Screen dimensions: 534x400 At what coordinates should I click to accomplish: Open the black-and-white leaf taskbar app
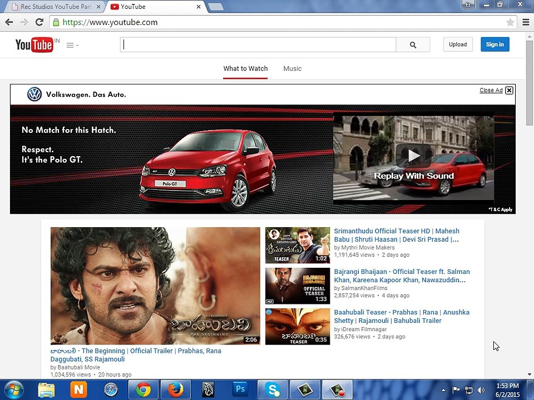point(207,390)
